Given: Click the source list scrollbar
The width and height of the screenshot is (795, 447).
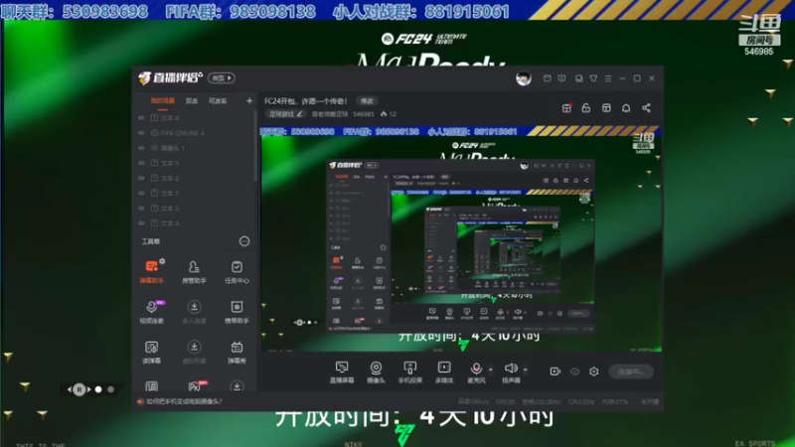Looking at the screenshot, I should [255, 147].
